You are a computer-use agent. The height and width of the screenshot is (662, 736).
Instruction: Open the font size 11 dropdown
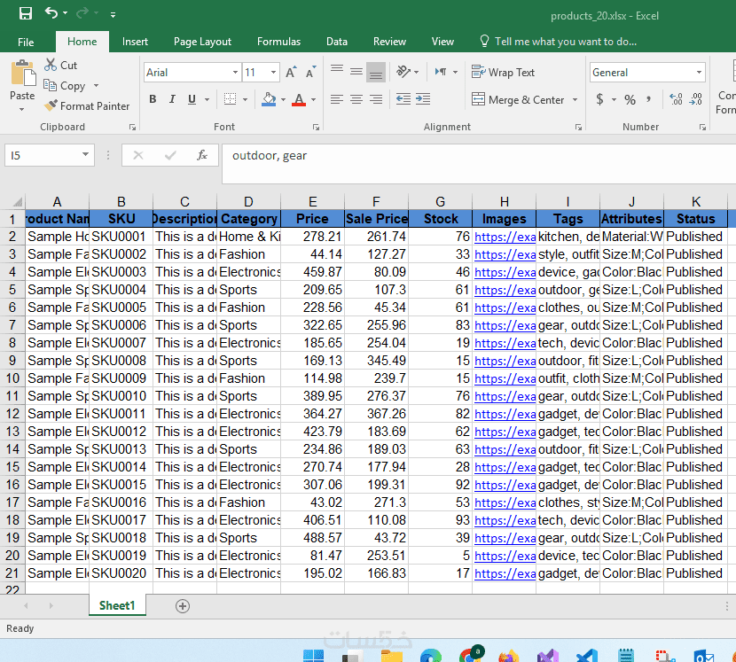click(273, 73)
